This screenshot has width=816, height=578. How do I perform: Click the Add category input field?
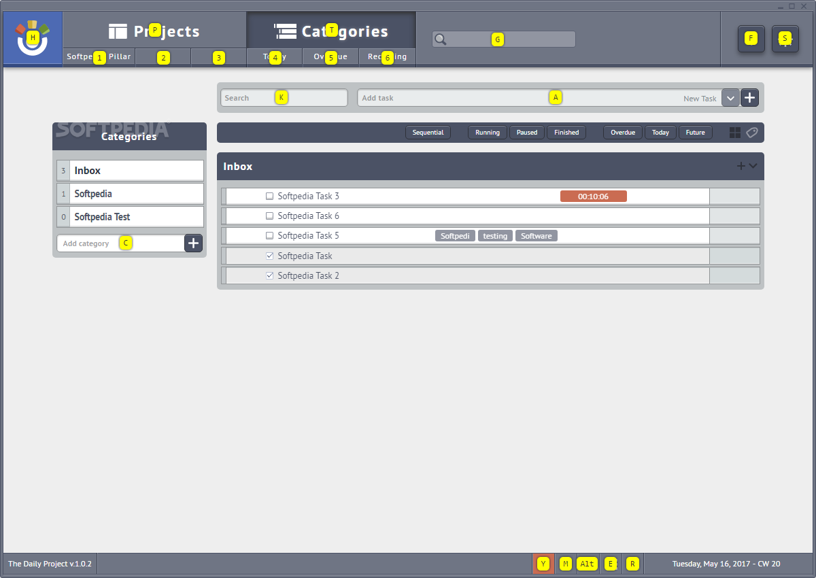point(120,243)
